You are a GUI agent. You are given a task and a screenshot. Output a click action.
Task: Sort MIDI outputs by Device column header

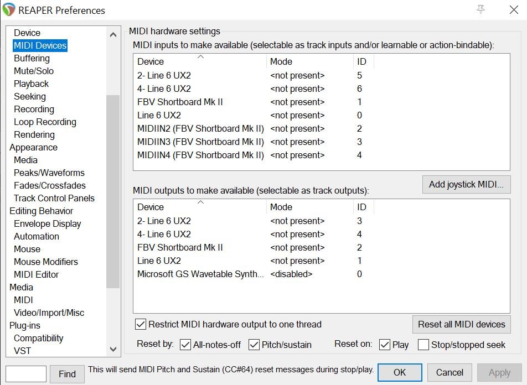[x=200, y=207]
